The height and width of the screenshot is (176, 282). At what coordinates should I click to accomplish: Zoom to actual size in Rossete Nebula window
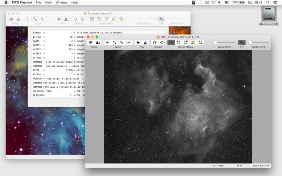coord(42,19)
